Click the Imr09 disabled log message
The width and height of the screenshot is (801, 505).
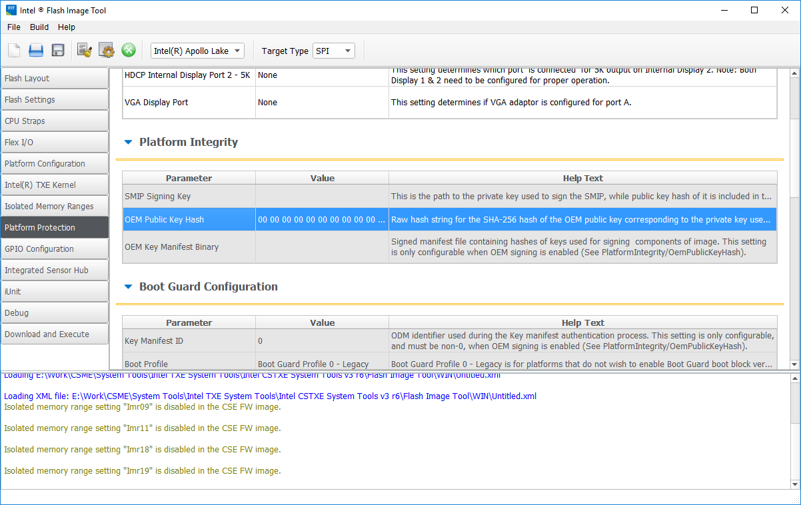pos(143,407)
